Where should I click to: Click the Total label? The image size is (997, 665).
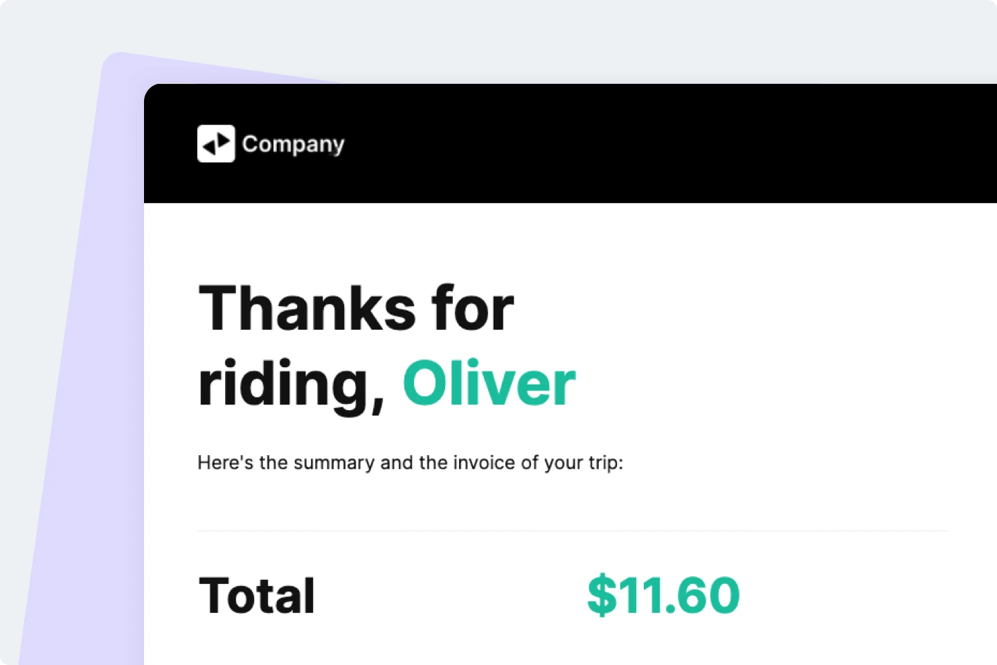pyautogui.click(x=257, y=596)
